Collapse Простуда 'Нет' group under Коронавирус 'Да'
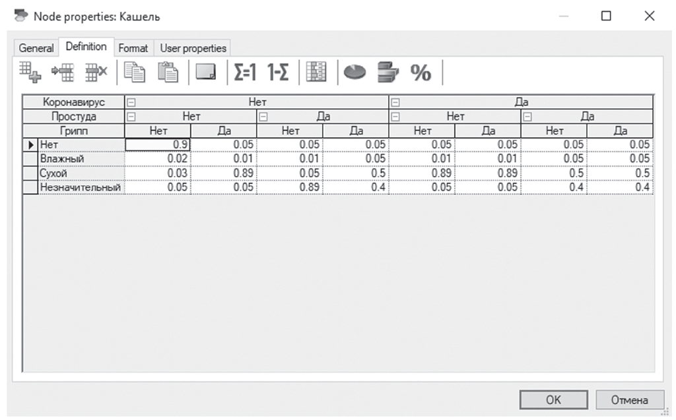Screen dimensions: 676x420 click(x=395, y=117)
